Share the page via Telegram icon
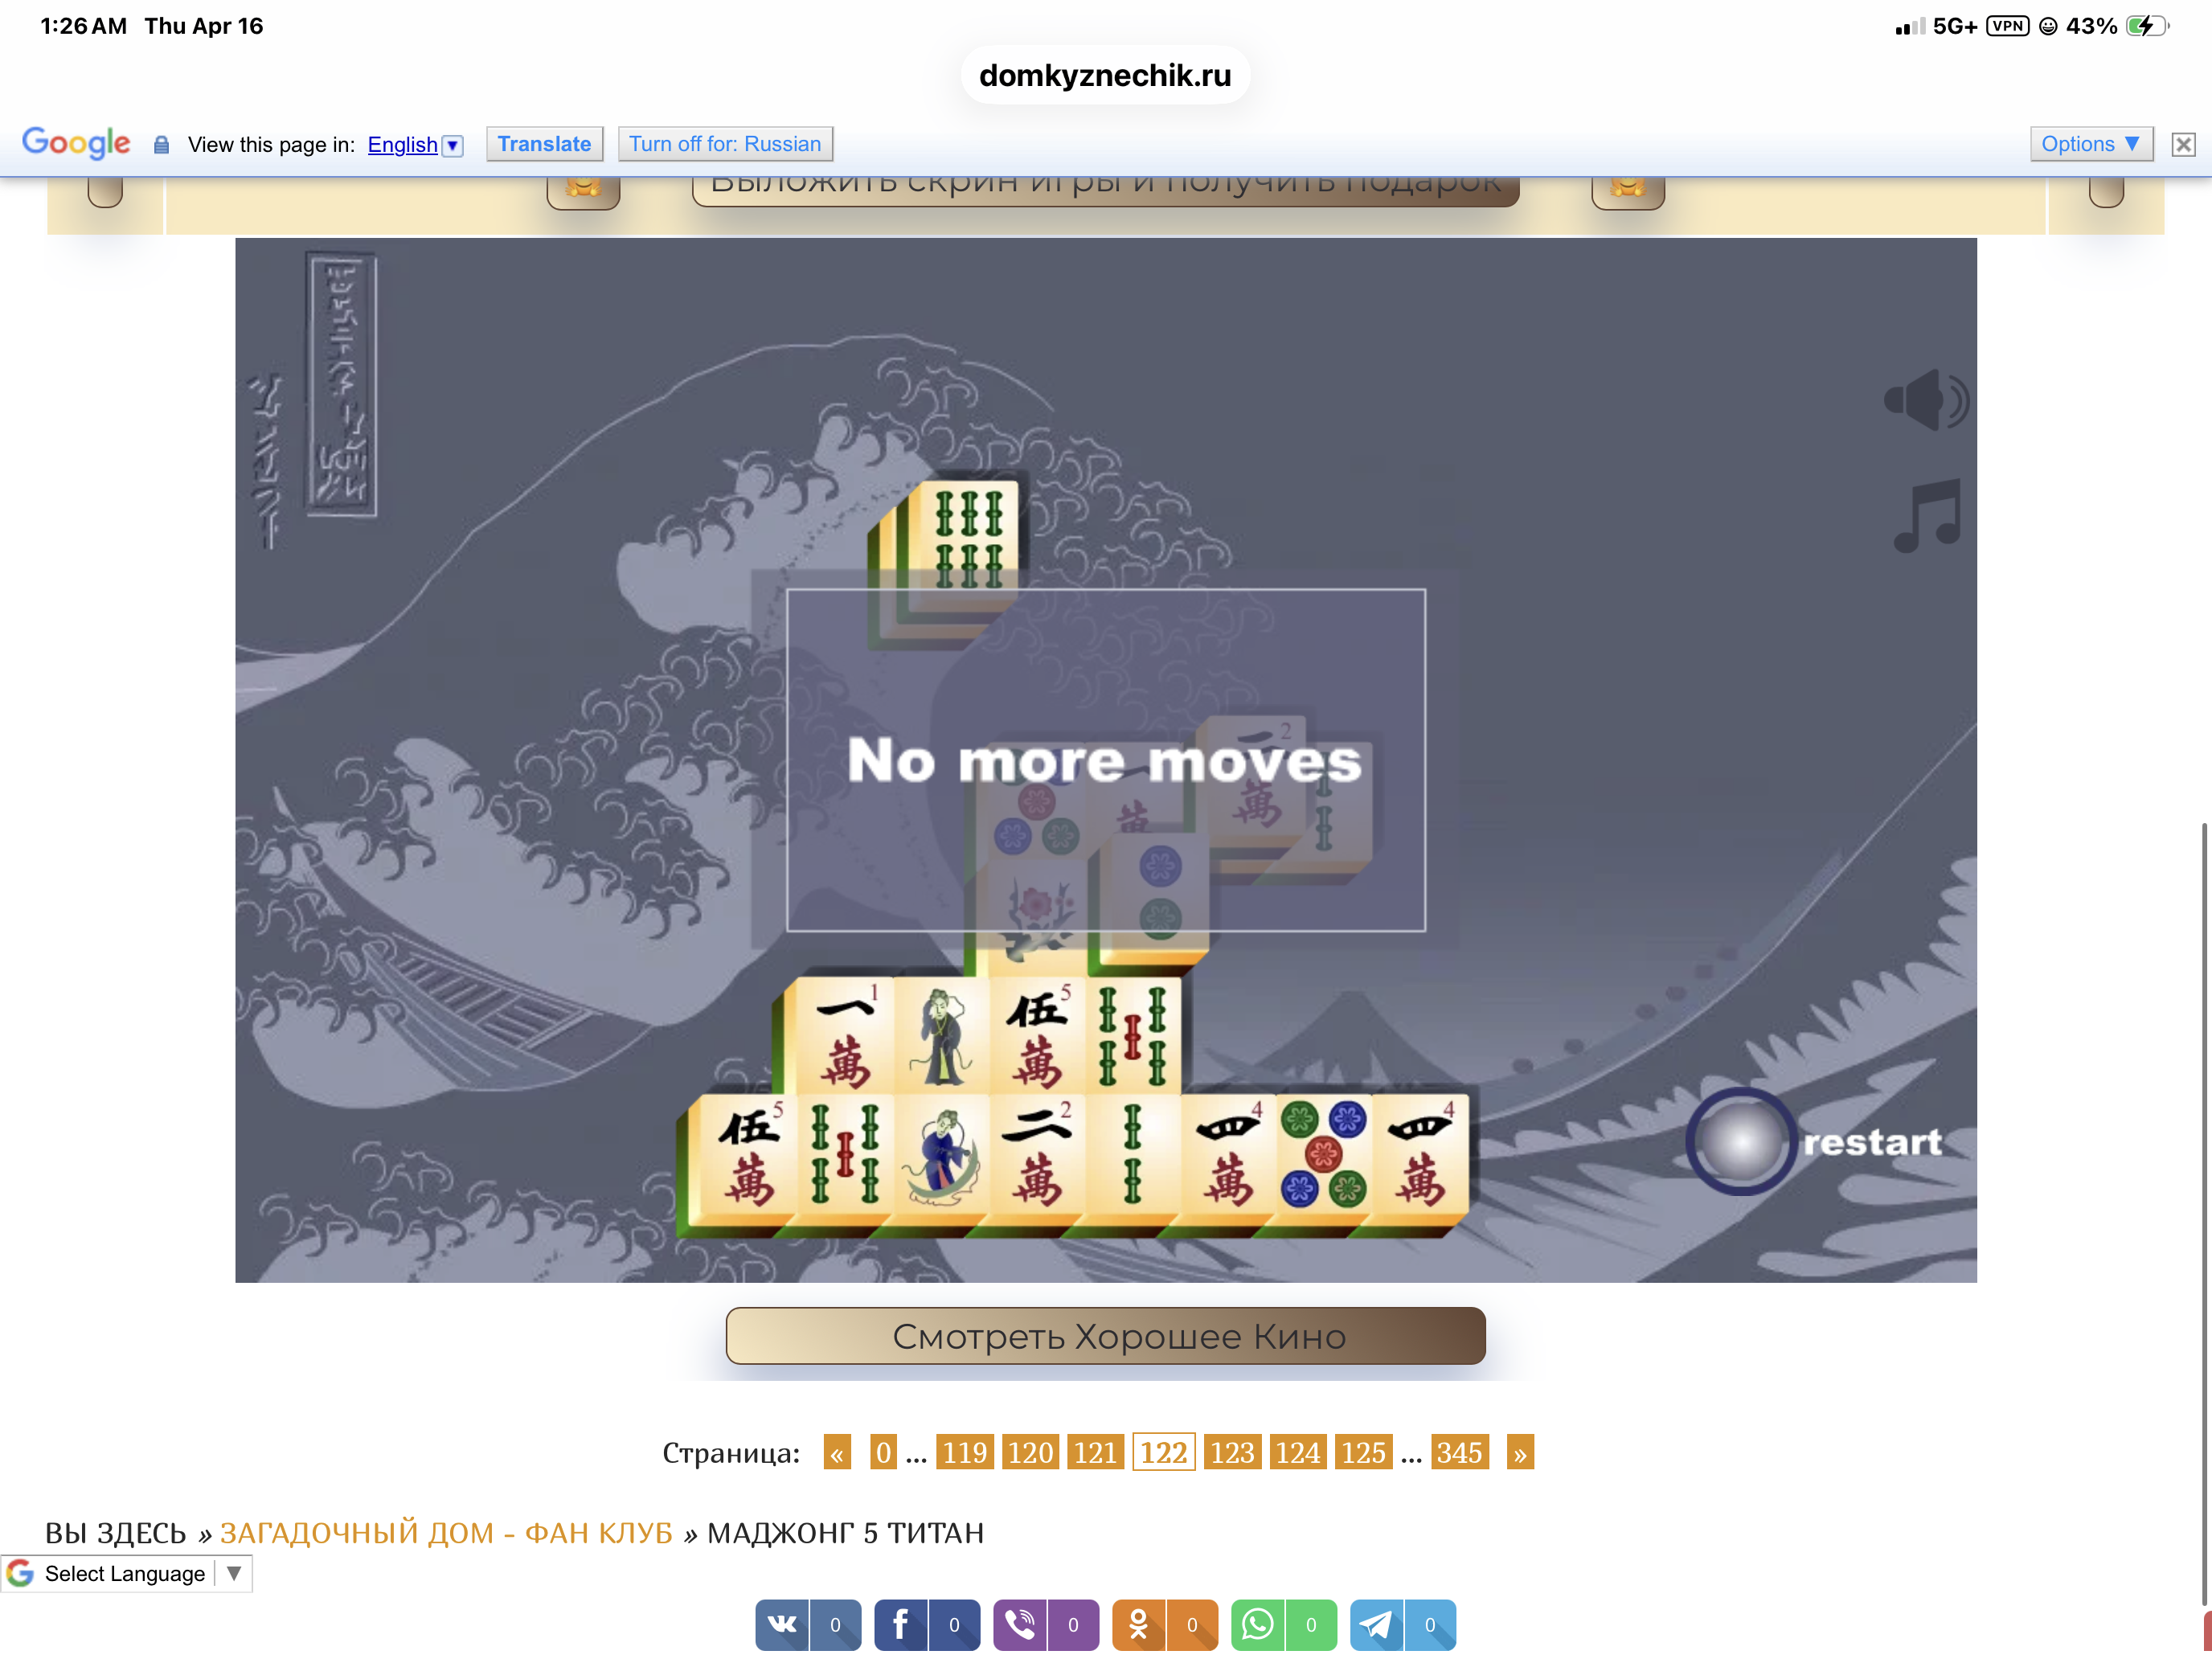2212x1659 pixels. point(1376,1624)
